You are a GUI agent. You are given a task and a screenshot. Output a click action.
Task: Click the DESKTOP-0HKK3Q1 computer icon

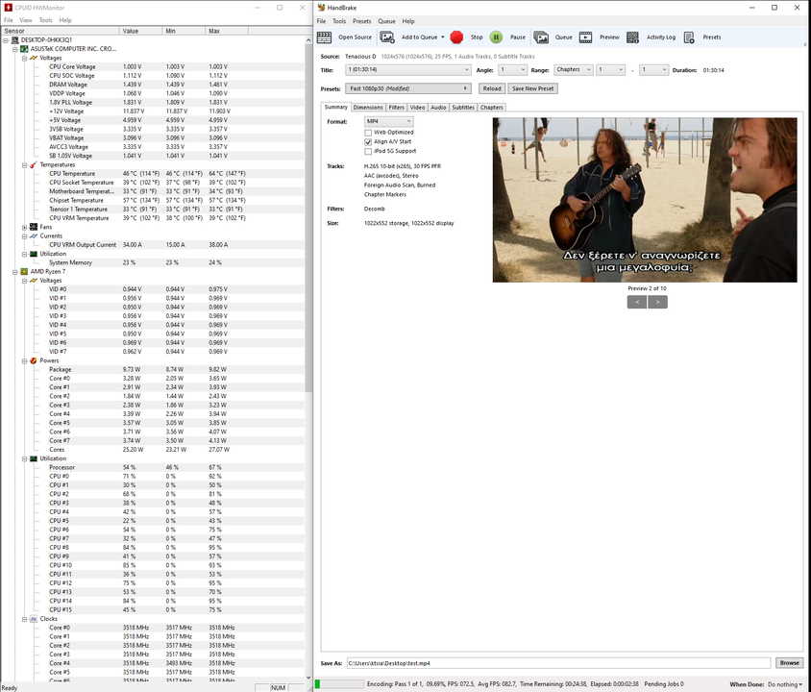[15, 39]
